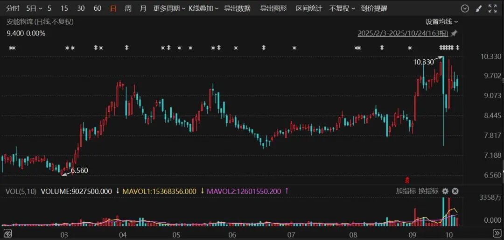504x240 pixels.
Task: Open volume indicator settings gear
Action: pyautogui.click(x=445, y=191)
